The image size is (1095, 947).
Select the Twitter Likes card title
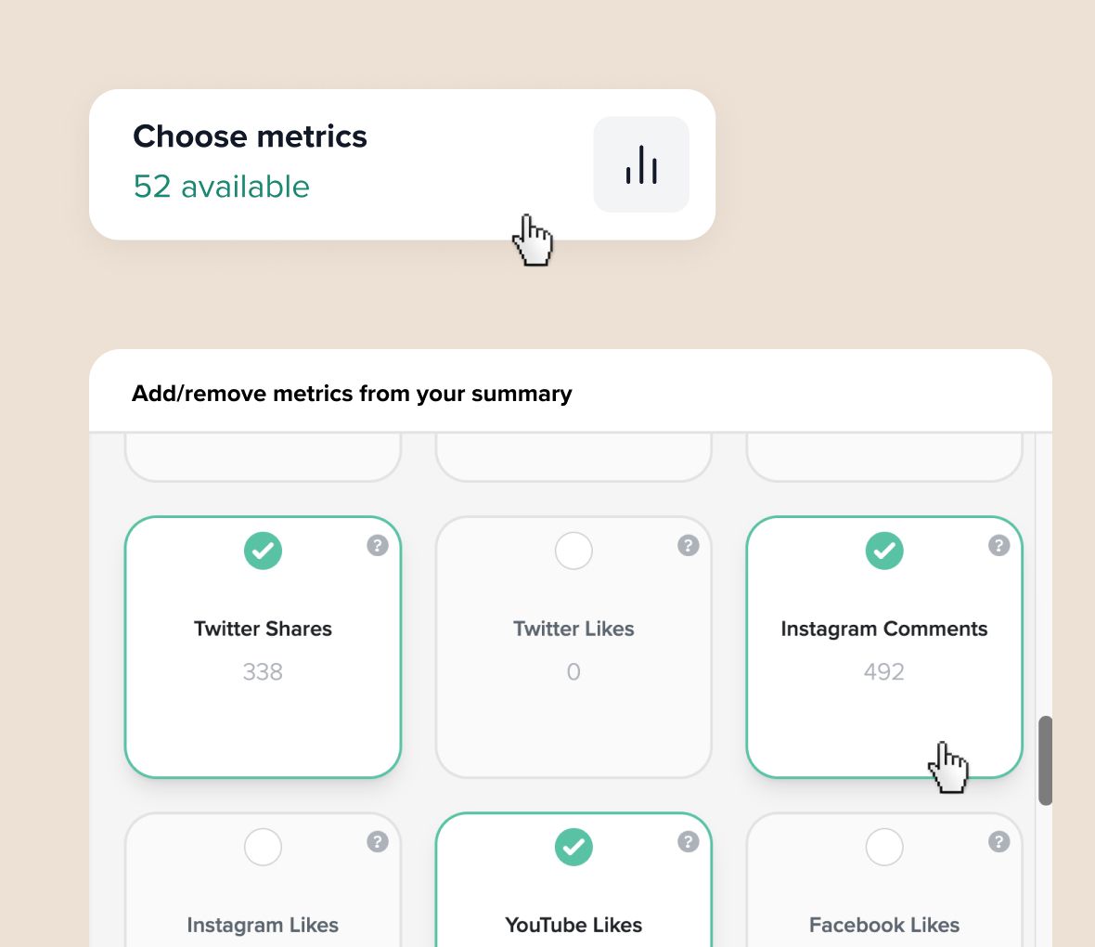574,629
